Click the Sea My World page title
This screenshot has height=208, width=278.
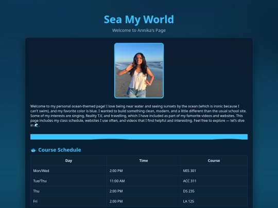pyautogui.click(x=139, y=20)
